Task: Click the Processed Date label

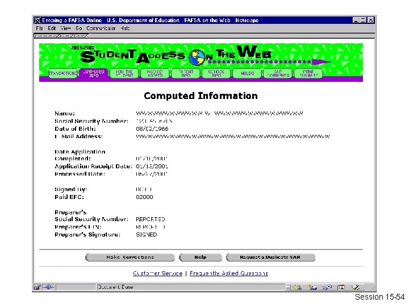Action: [x=80, y=174]
